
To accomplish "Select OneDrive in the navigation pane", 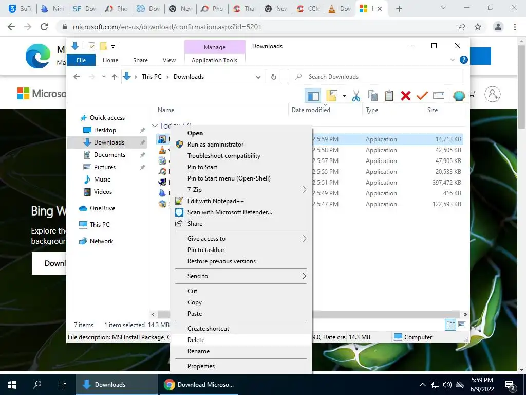I will 102,208.
